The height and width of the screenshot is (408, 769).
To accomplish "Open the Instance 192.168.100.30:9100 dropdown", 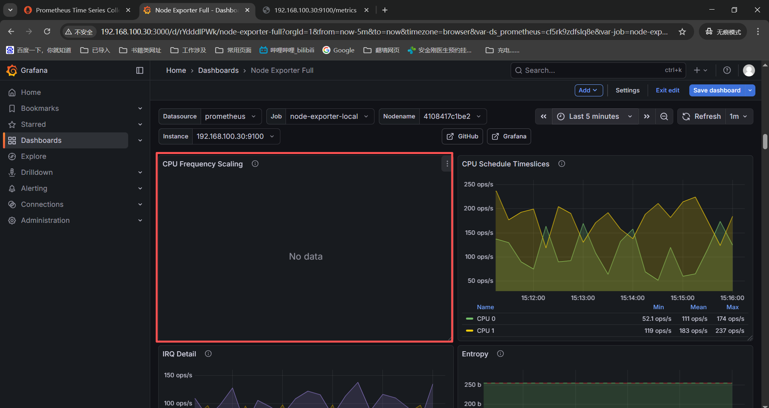I will pos(236,136).
